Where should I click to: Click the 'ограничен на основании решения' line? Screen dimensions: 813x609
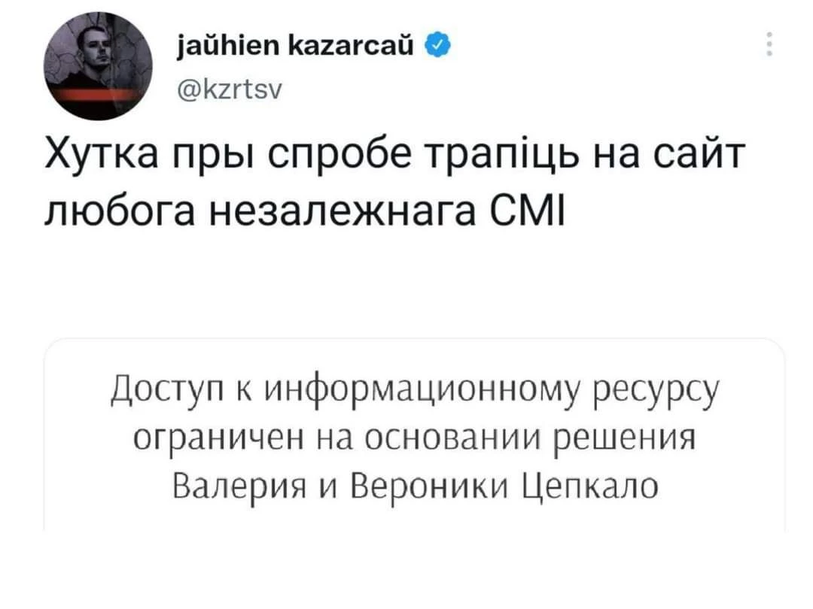click(x=414, y=438)
